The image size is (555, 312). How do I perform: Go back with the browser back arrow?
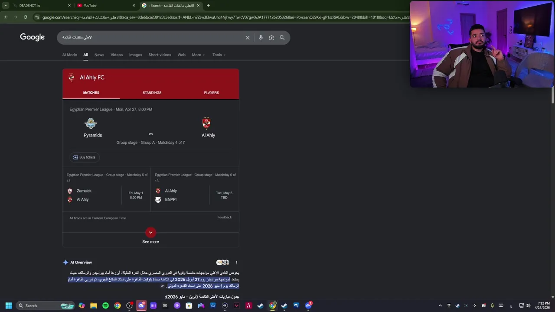pos(6,17)
